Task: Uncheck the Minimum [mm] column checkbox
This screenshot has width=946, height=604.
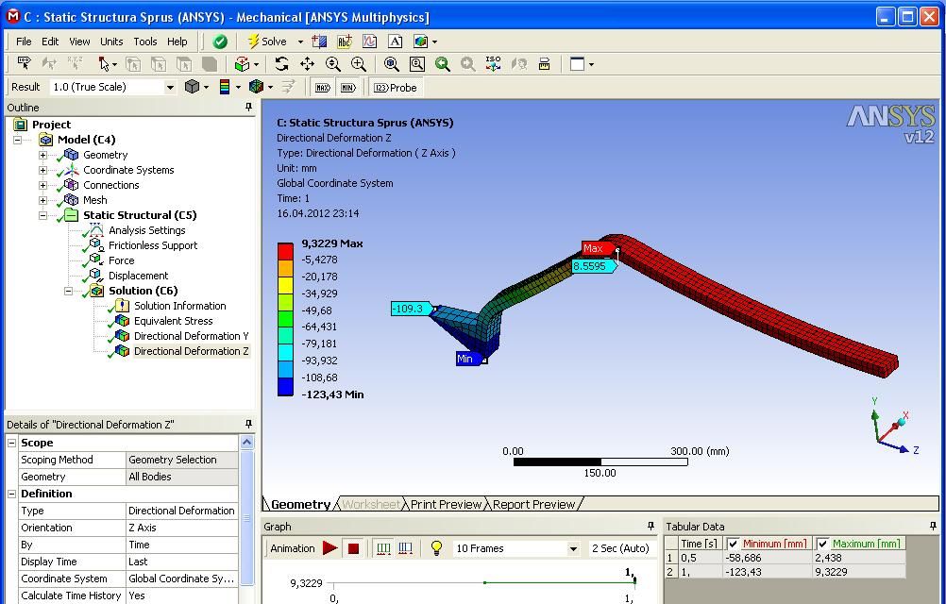Action: point(733,544)
